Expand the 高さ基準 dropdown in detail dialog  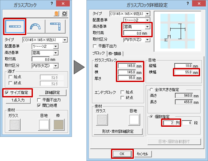pyautogui.click(x=147, y=27)
